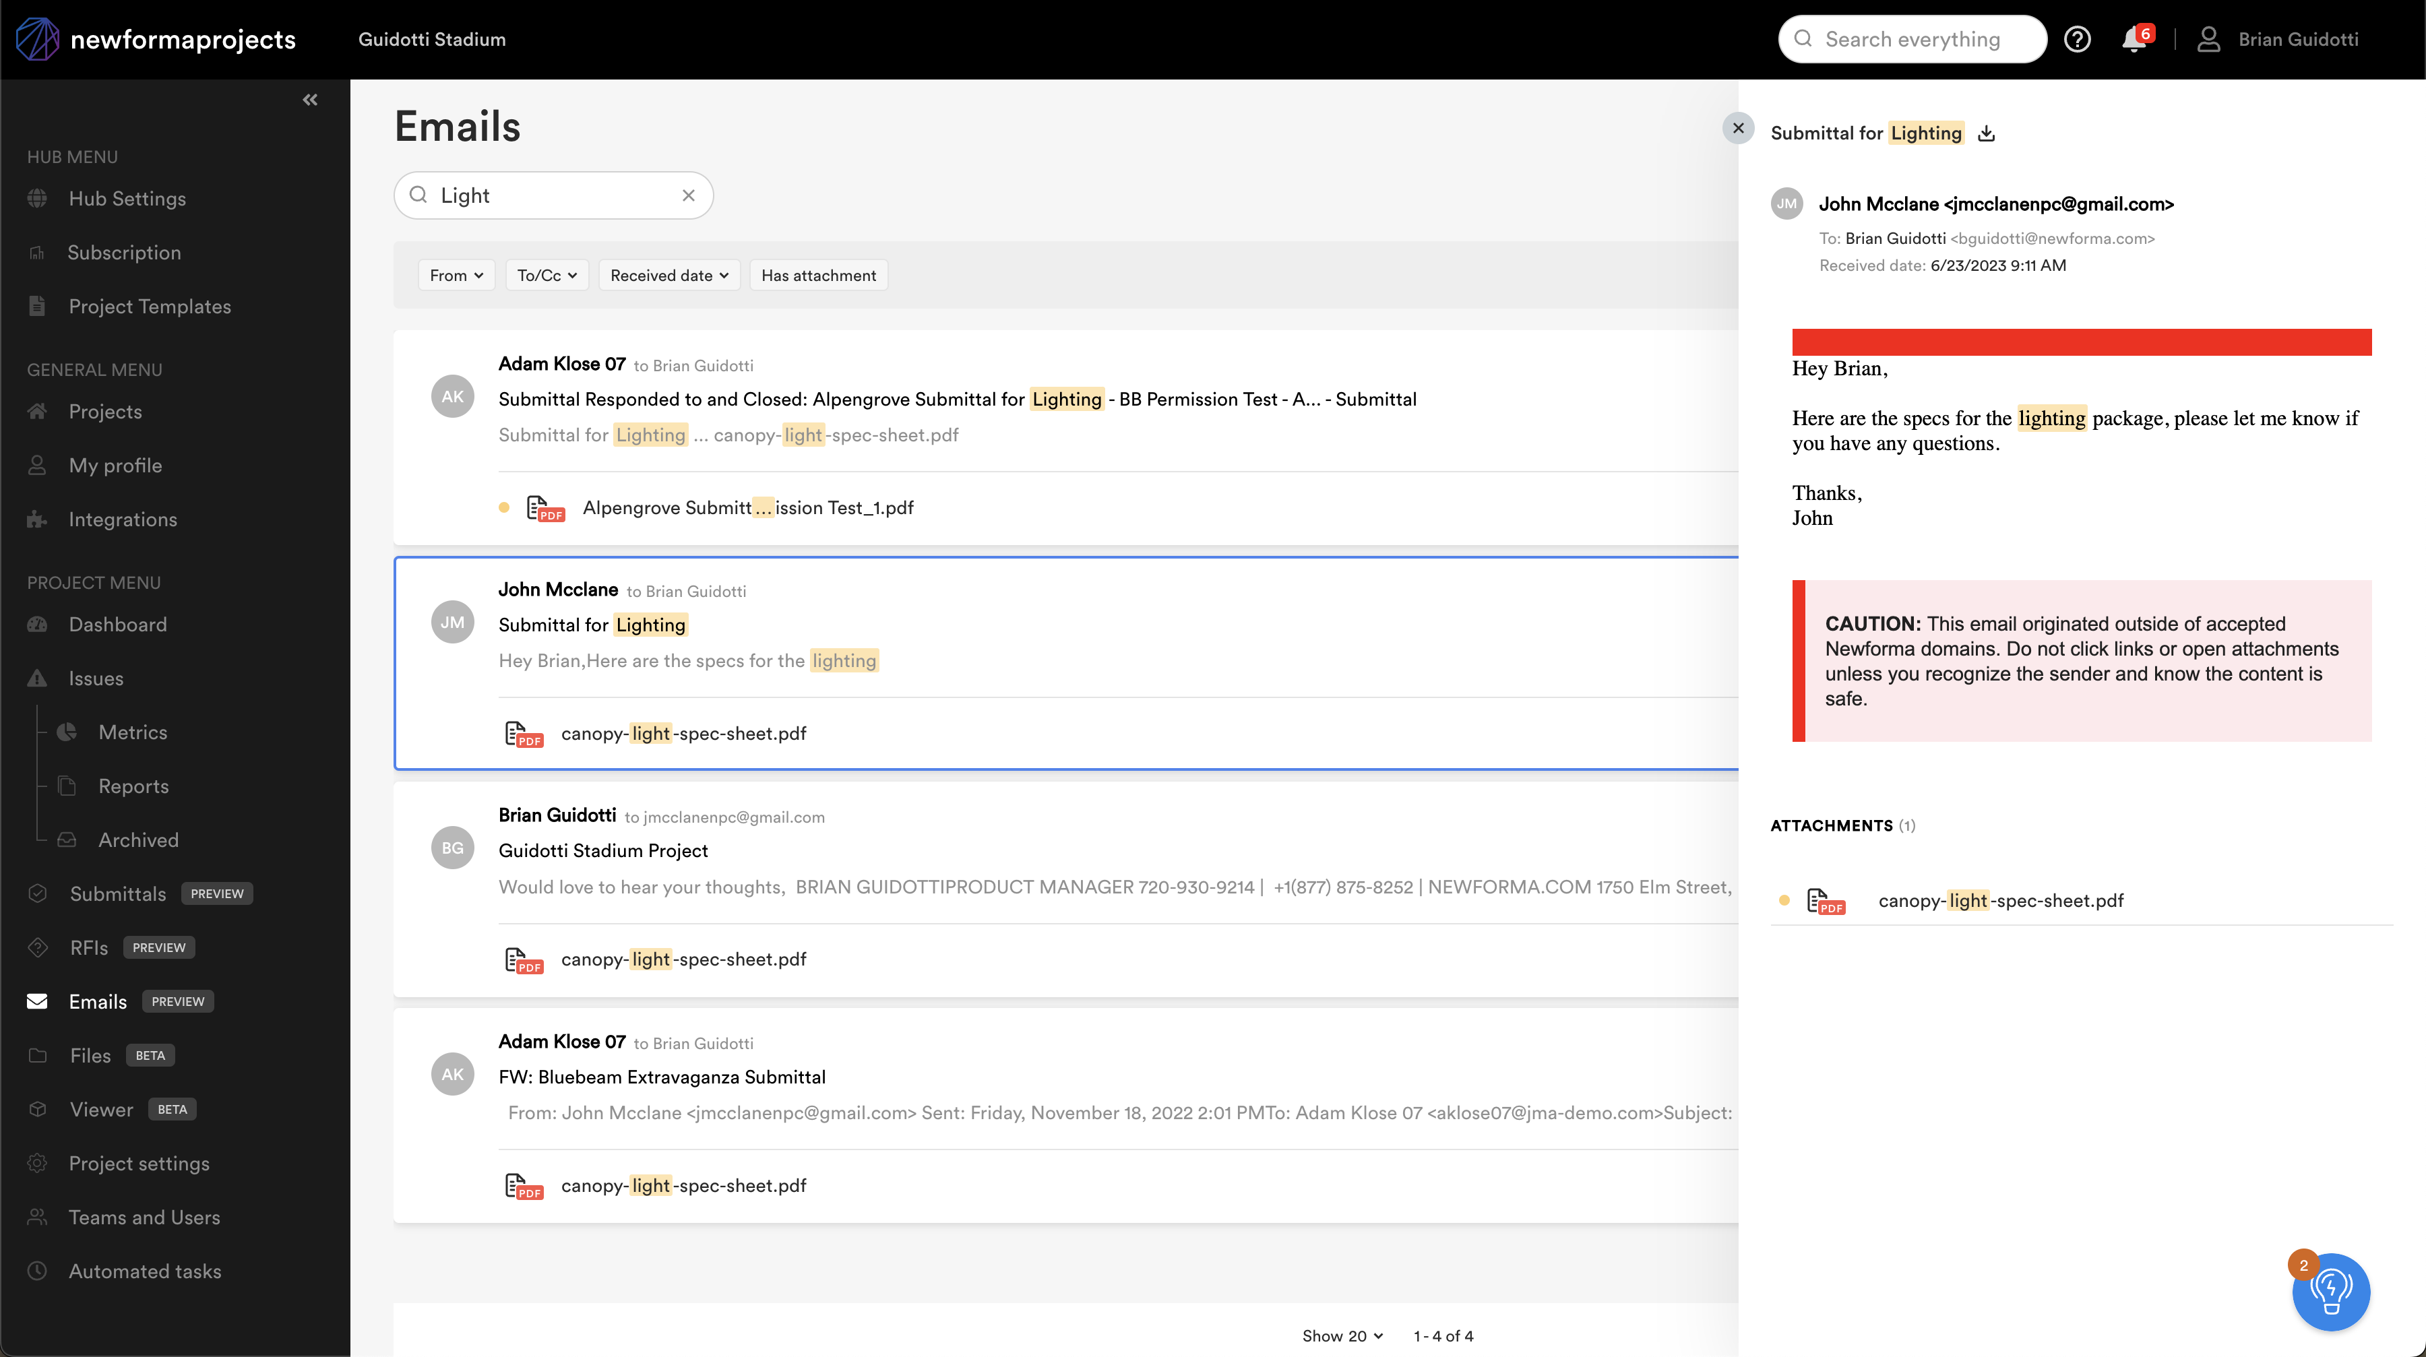Click Guidotti Stadium project name in header
This screenshot has width=2426, height=1357.
point(432,40)
